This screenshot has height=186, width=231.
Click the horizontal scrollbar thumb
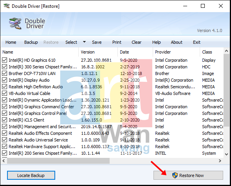tap(58, 161)
